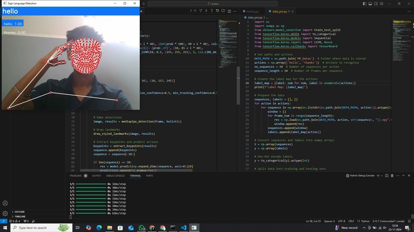Open the Accounts icon in the activity bar
This screenshot has height=232, width=414.
tap(5, 203)
